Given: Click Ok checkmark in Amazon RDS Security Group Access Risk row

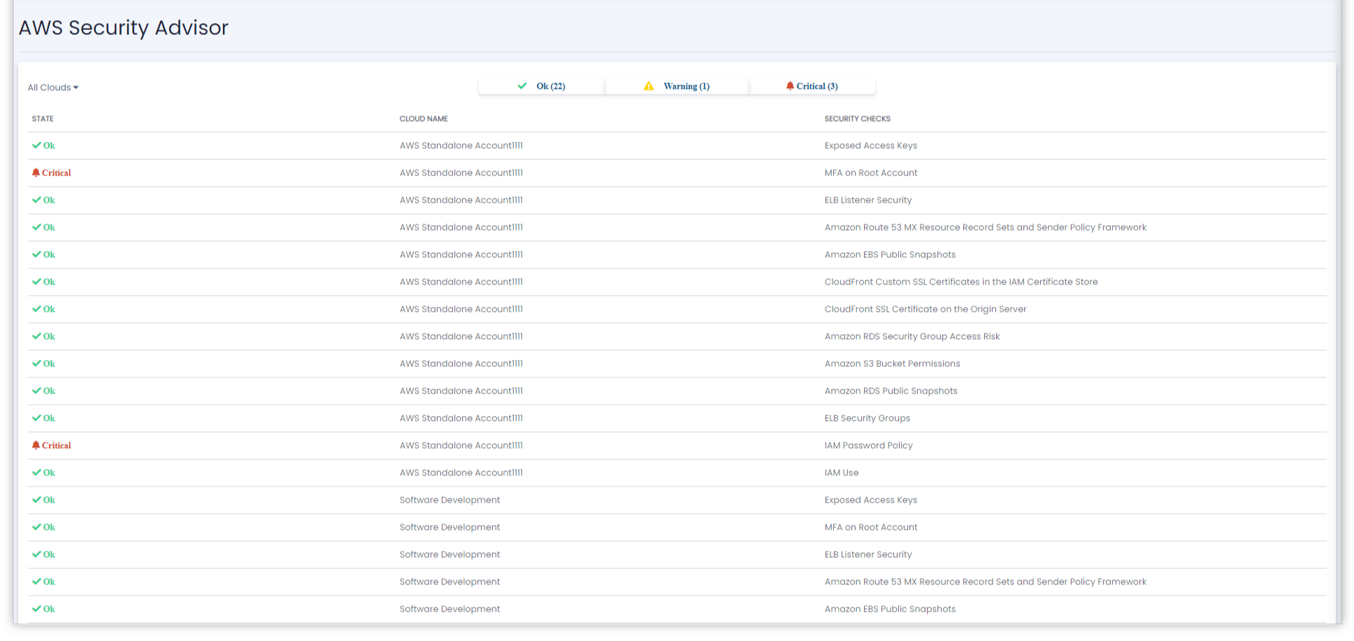Looking at the screenshot, I should [36, 336].
